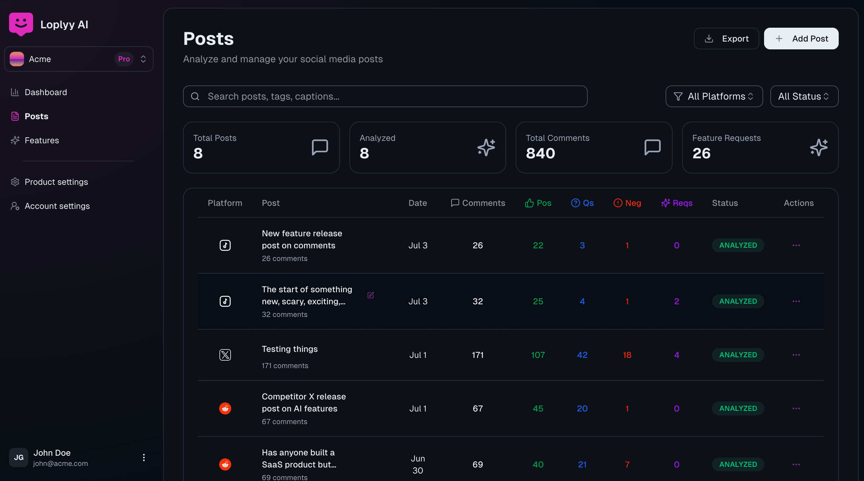The width and height of the screenshot is (864, 481).
Task: Click "Competitor X release post on AI features" title
Action: (x=303, y=403)
